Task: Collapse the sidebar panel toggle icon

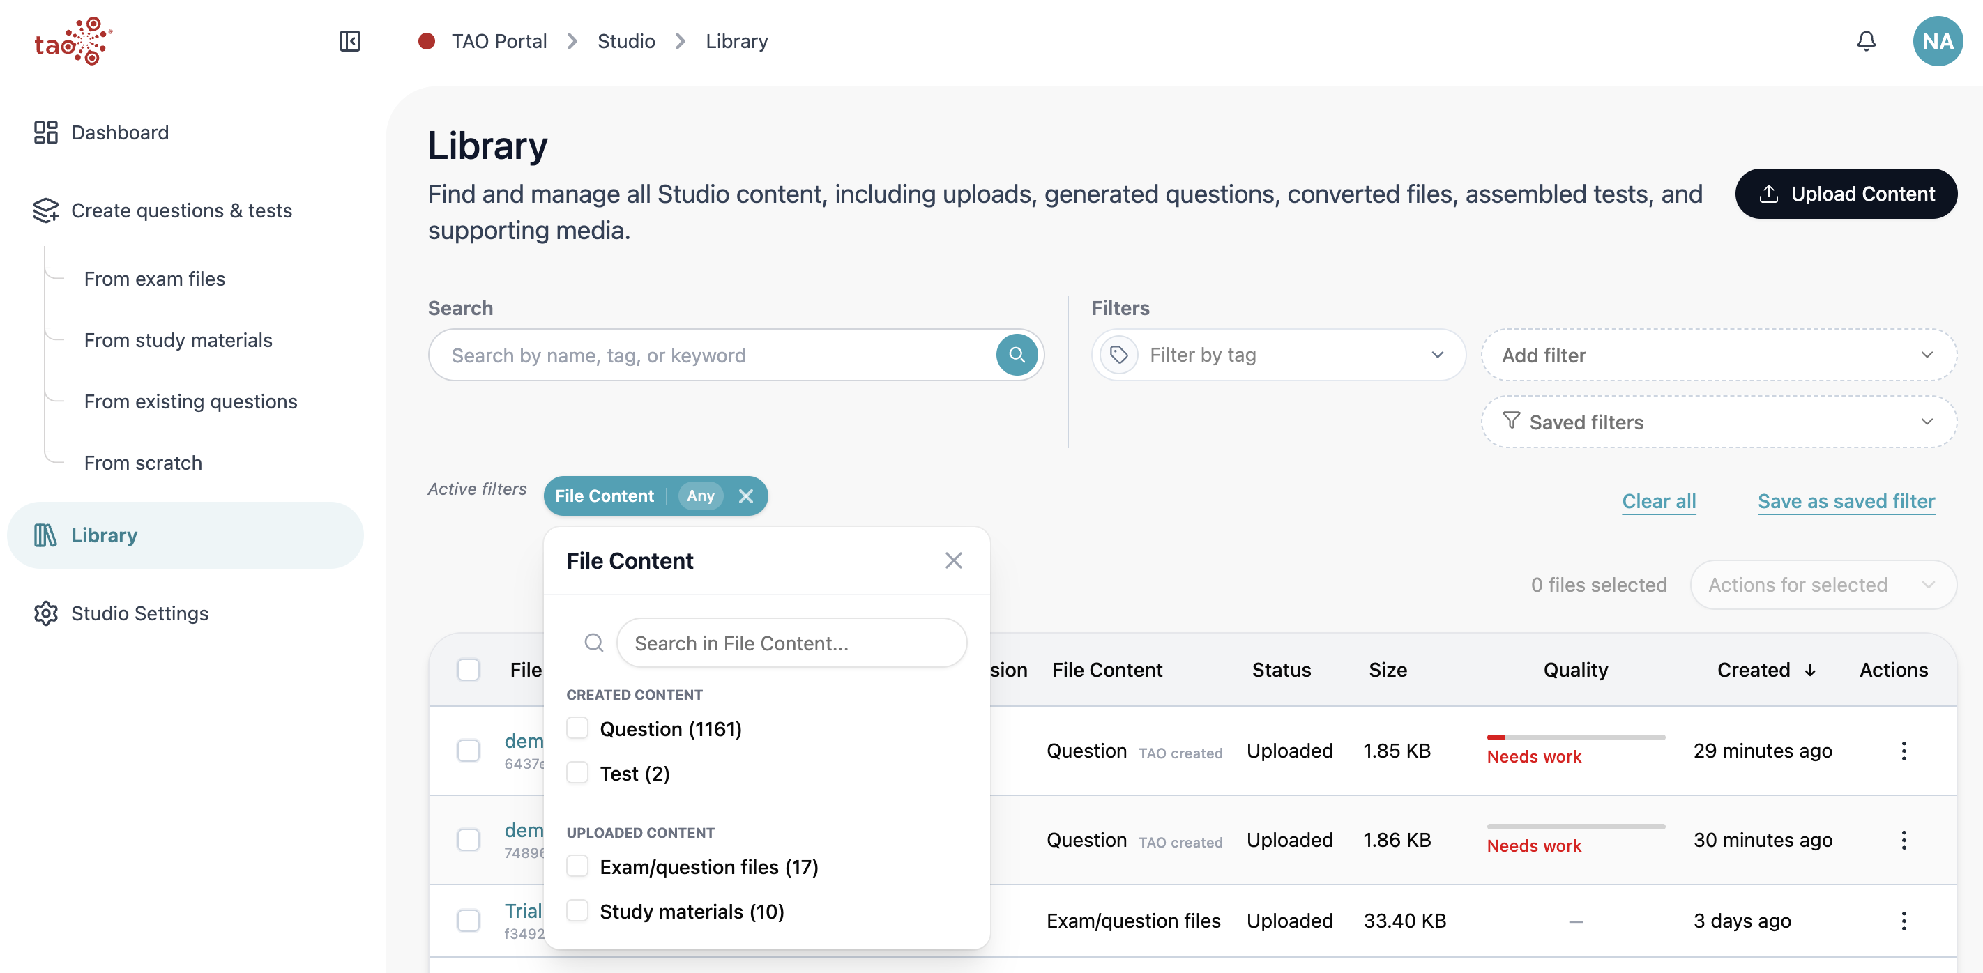Action: click(x=349, y=41)
